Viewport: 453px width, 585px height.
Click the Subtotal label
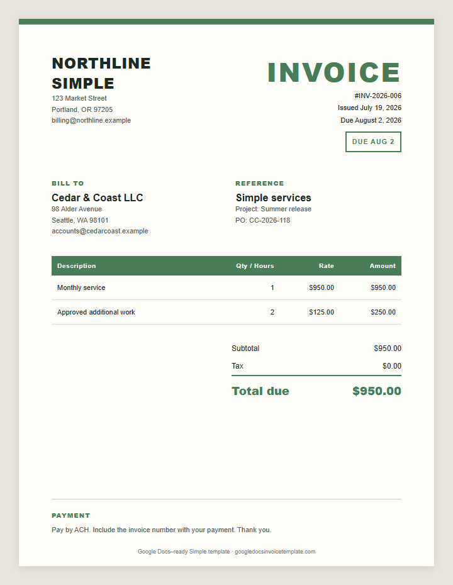(245, 348)
